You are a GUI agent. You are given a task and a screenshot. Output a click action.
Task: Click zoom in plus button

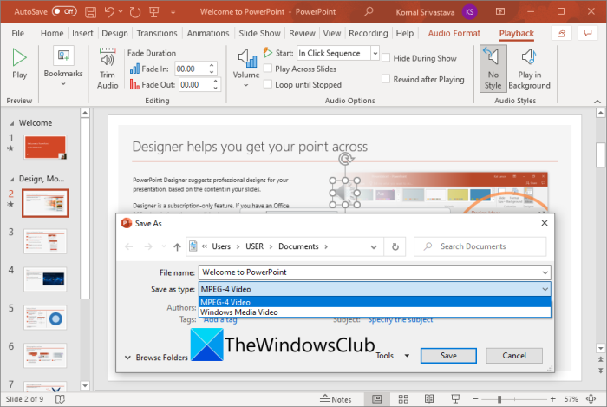(553, 399)
